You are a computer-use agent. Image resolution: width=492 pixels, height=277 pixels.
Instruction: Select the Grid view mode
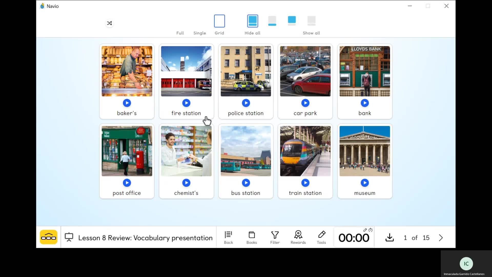click(x=219, y=22)
